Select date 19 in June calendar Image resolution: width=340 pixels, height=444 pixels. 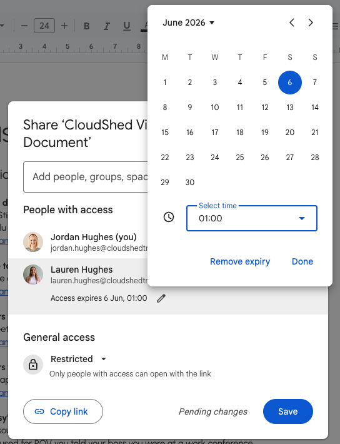click(265, 132)
